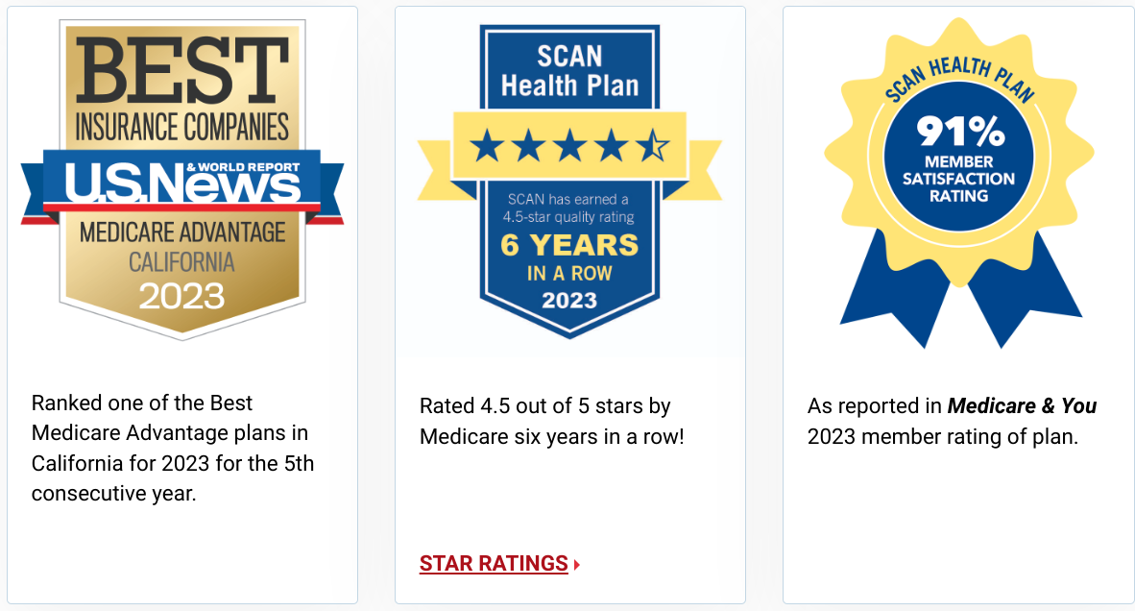Click the U.S. News & World Report logo banner
Screen dimensions: 1135x611
tap(182, 181)
